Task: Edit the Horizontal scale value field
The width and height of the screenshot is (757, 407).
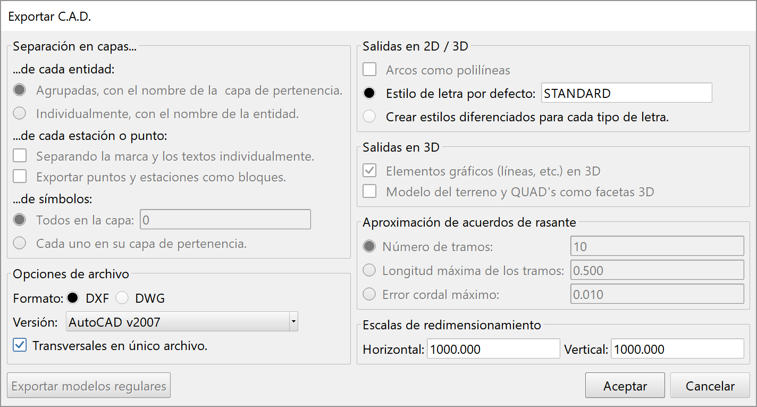Action: [493, 348]
